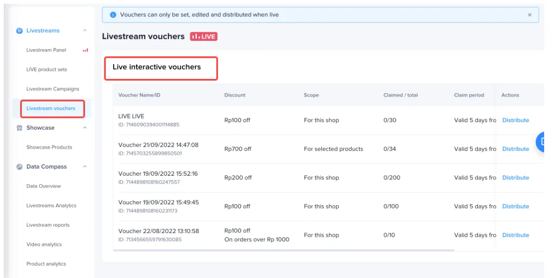
Task: Click the Livestreams play icon in sidebar
Action: tap(19, 31)
